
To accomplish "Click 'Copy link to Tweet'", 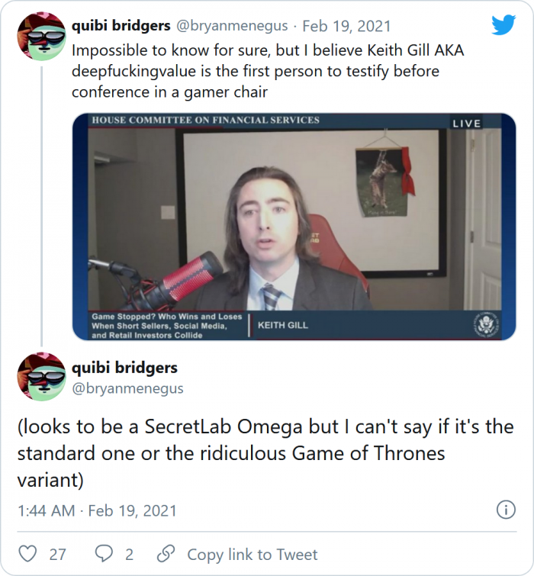I will click(253, 555).
